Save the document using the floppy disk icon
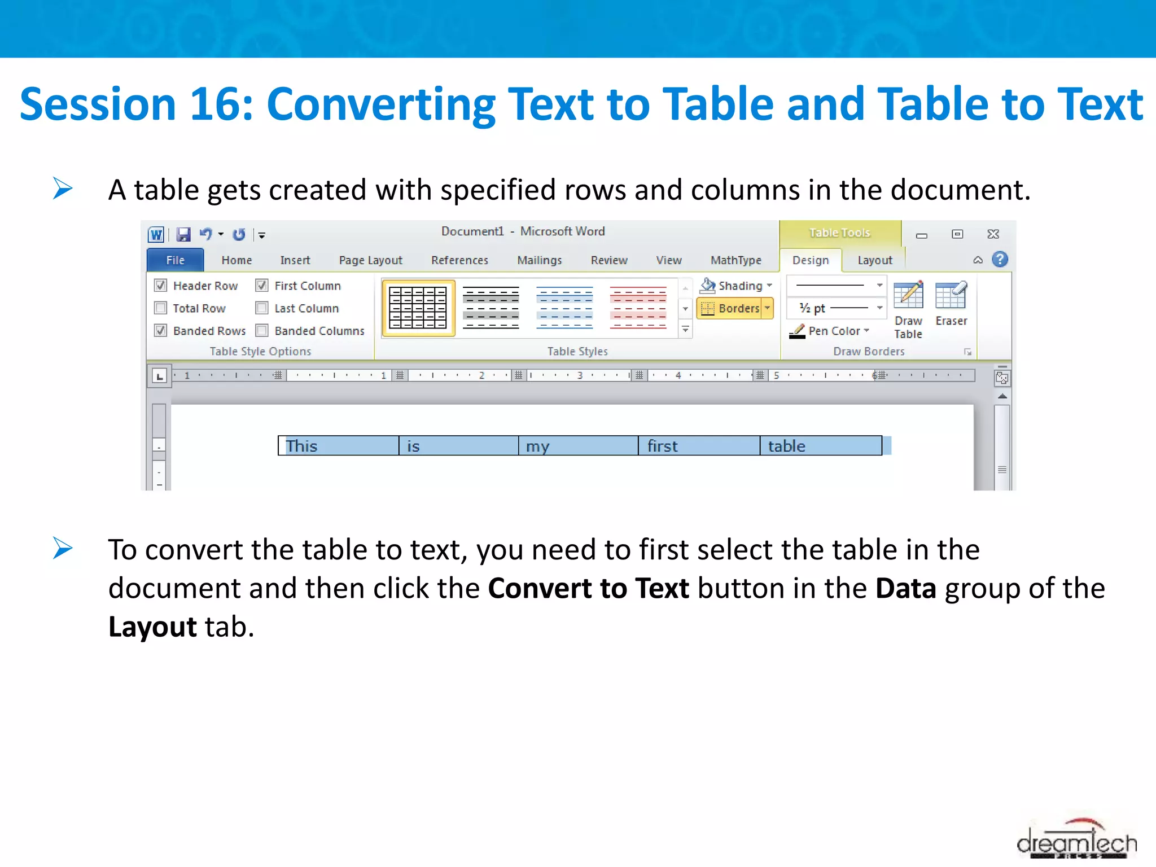 click(183, 234)
